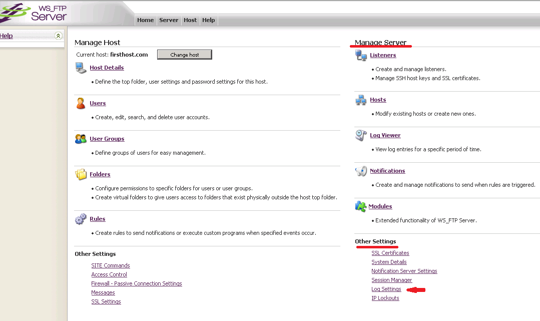Open the Server menu

tap(169, 20)
